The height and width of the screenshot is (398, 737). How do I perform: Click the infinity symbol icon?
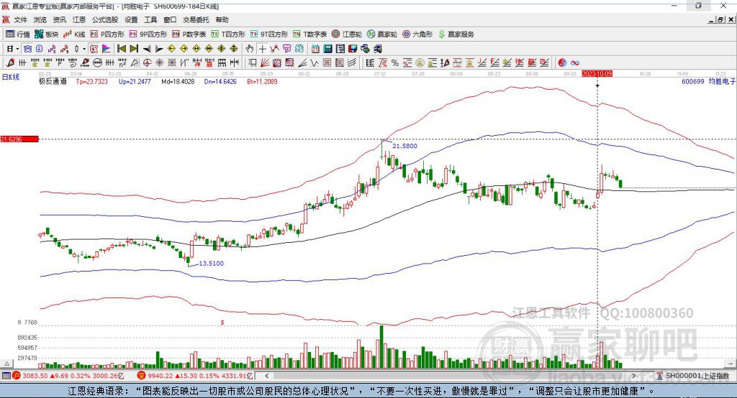click(575, 63)
